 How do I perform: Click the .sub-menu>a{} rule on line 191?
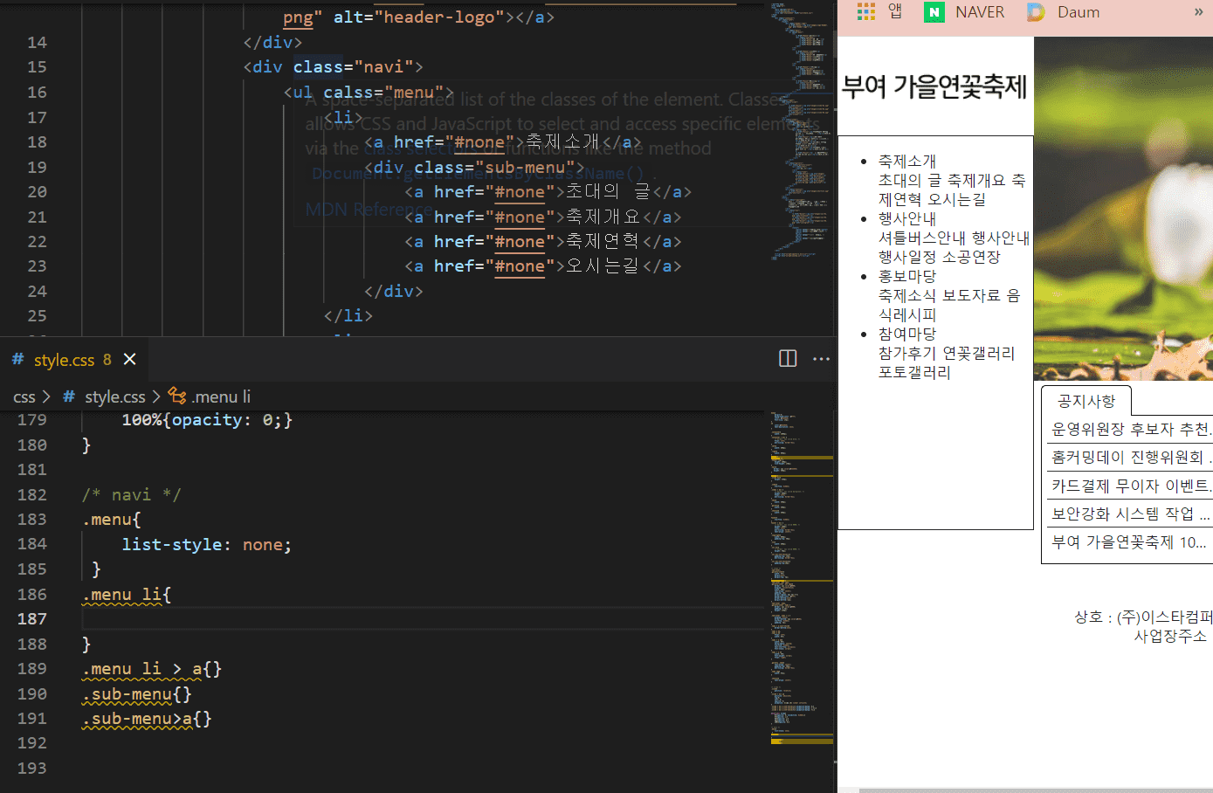[x=147, y=719]
